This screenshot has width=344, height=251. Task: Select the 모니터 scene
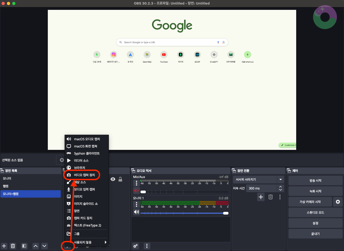(x=31, y=178)
